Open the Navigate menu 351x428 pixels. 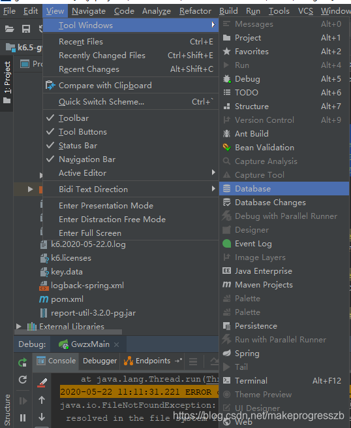tap(89, 11)
